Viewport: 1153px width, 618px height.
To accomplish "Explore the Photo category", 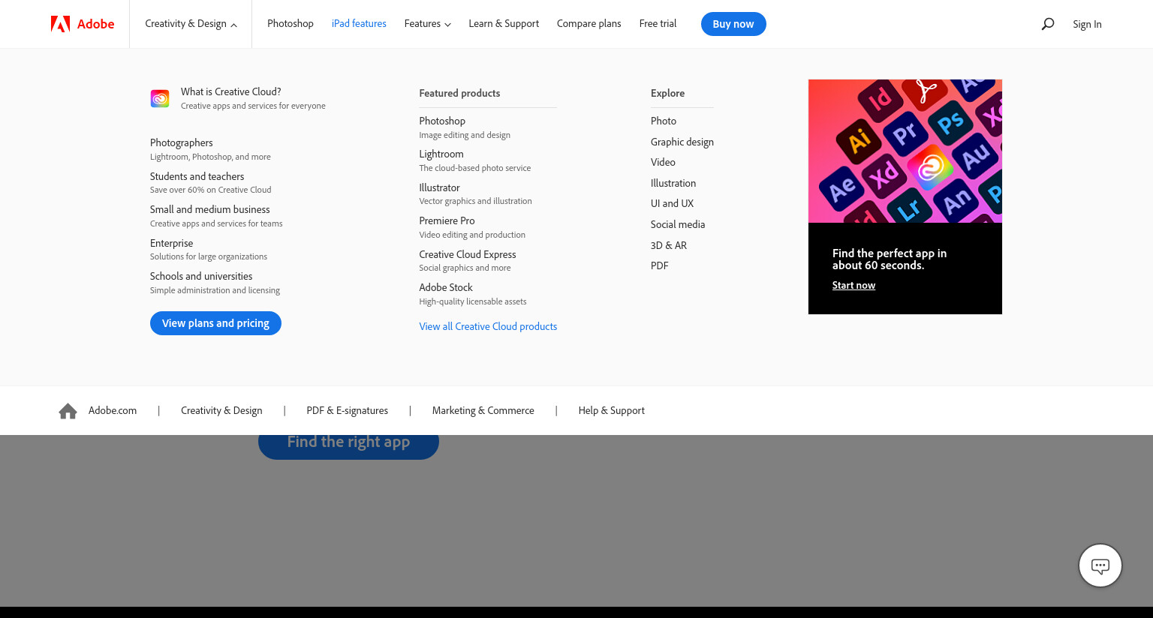I will (x=664, y=121).
